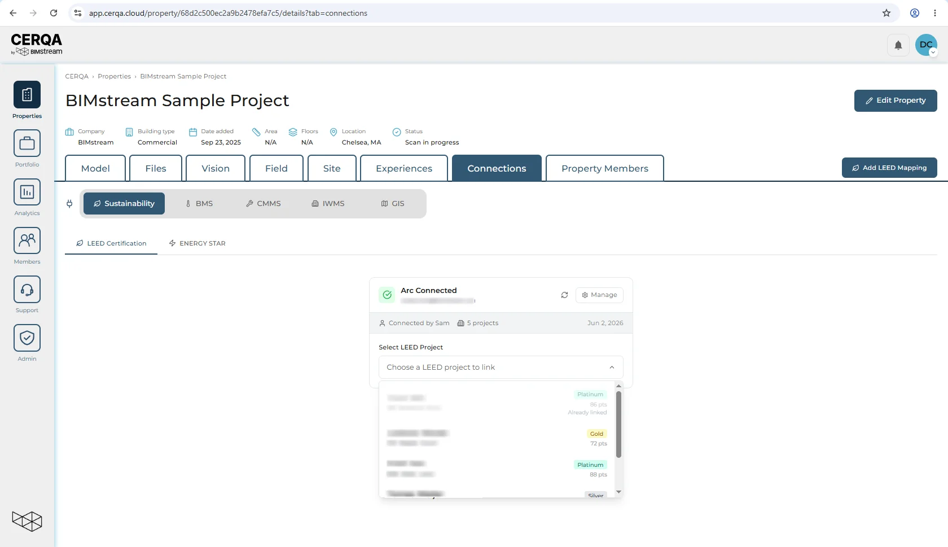Click the notifications bell icon
The height and width of the screenshot is (547, 948).
[x=898, y=45]
